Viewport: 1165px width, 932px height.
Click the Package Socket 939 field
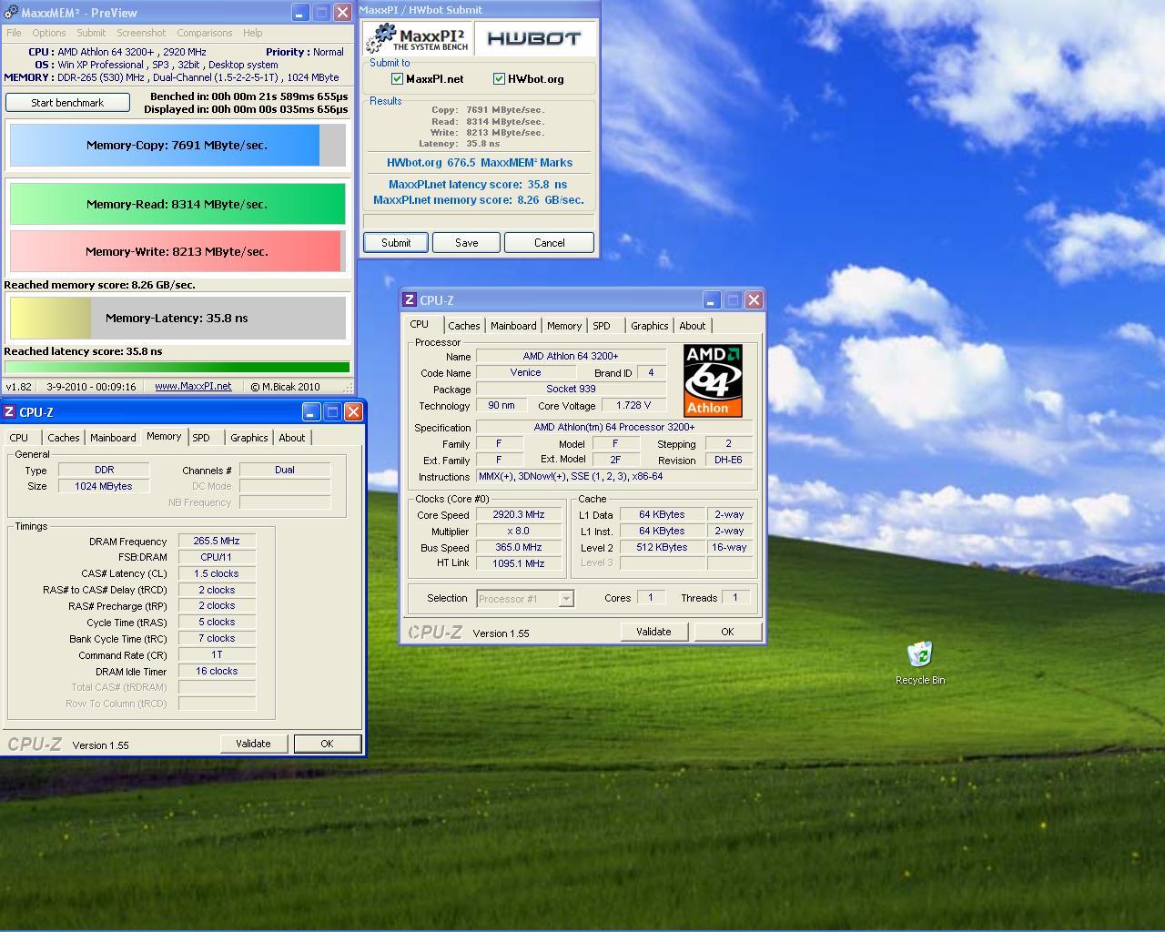[571, 389]
